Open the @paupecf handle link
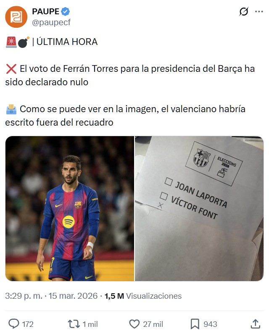Screen dimensions: 269x334 coord(51,22)
